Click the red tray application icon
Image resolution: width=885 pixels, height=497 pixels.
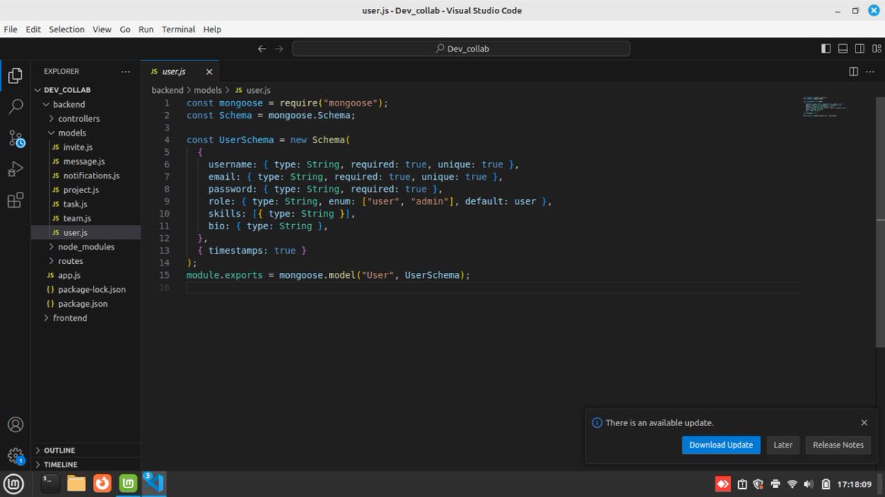click(723, 484)
